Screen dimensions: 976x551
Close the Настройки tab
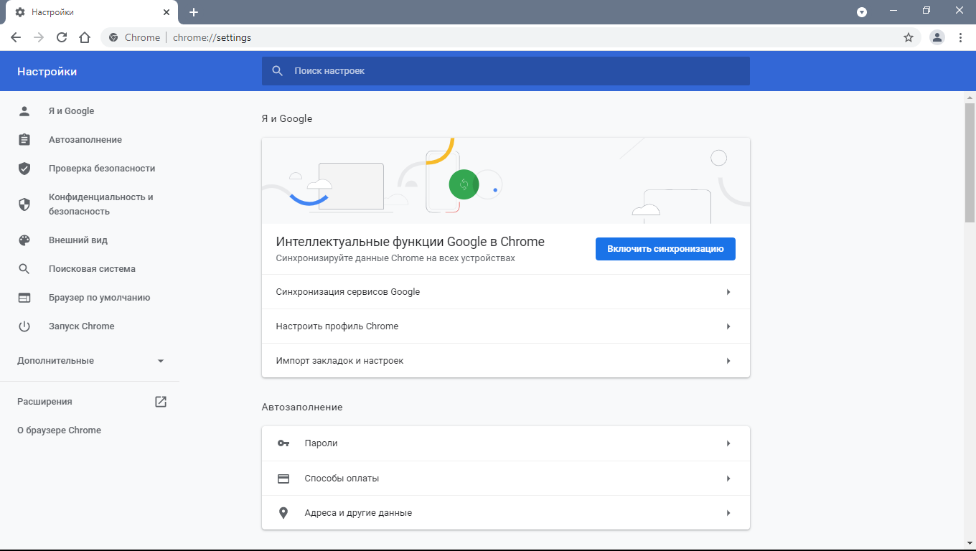[166, 12]
